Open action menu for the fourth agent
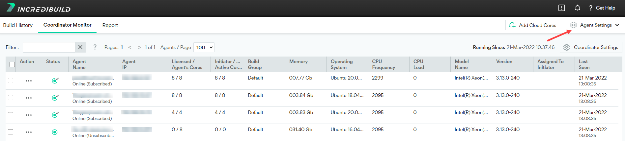 (29, 132)
